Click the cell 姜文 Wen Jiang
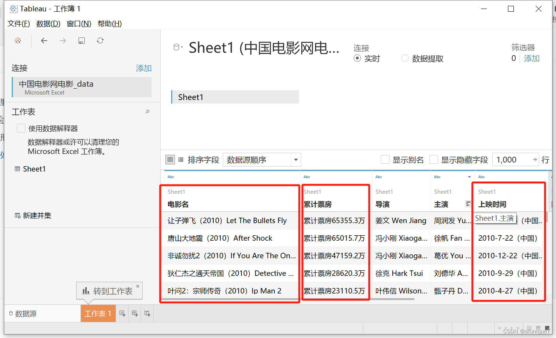The height and width of the screenshot is (338, 556). [x=401, y=220]
